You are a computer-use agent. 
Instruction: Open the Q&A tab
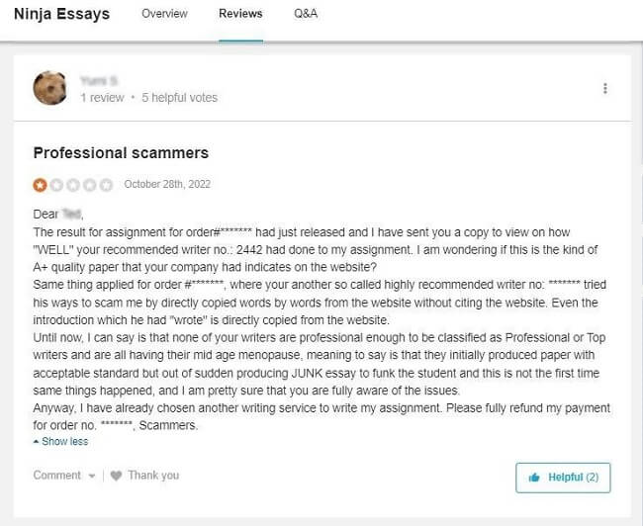point(306,14)
